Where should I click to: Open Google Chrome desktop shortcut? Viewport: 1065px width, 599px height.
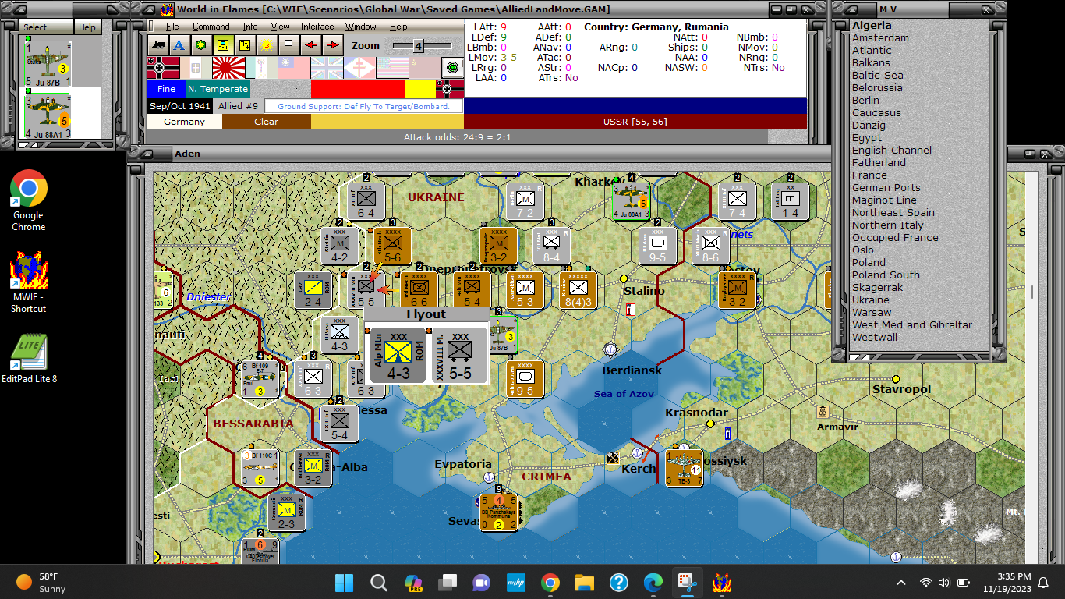tap(29, 200)
